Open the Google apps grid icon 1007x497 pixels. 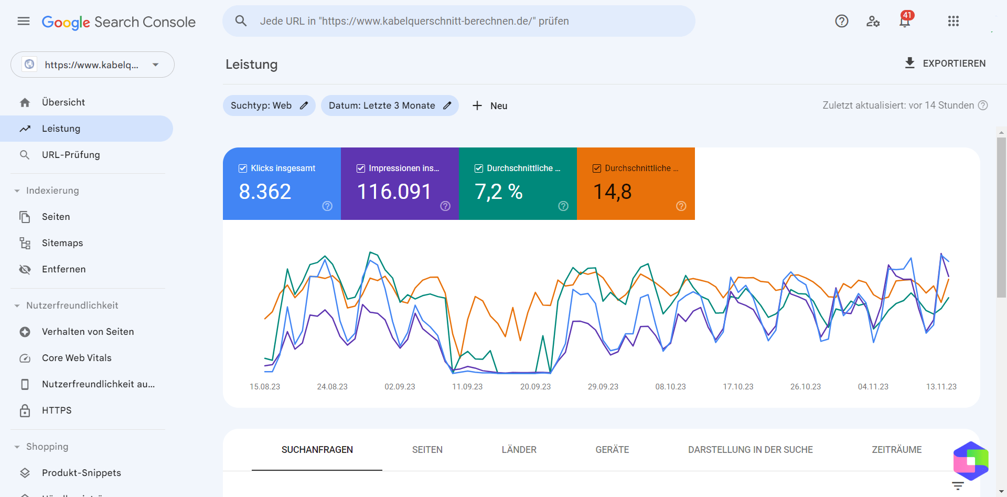(954, 21)
